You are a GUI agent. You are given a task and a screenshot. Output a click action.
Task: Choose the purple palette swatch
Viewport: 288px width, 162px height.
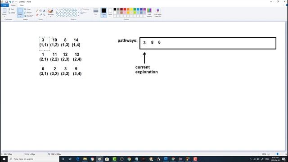[145, 9]
